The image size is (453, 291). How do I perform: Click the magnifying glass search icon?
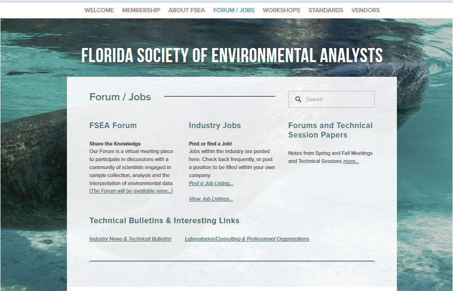tap(298, 99)
